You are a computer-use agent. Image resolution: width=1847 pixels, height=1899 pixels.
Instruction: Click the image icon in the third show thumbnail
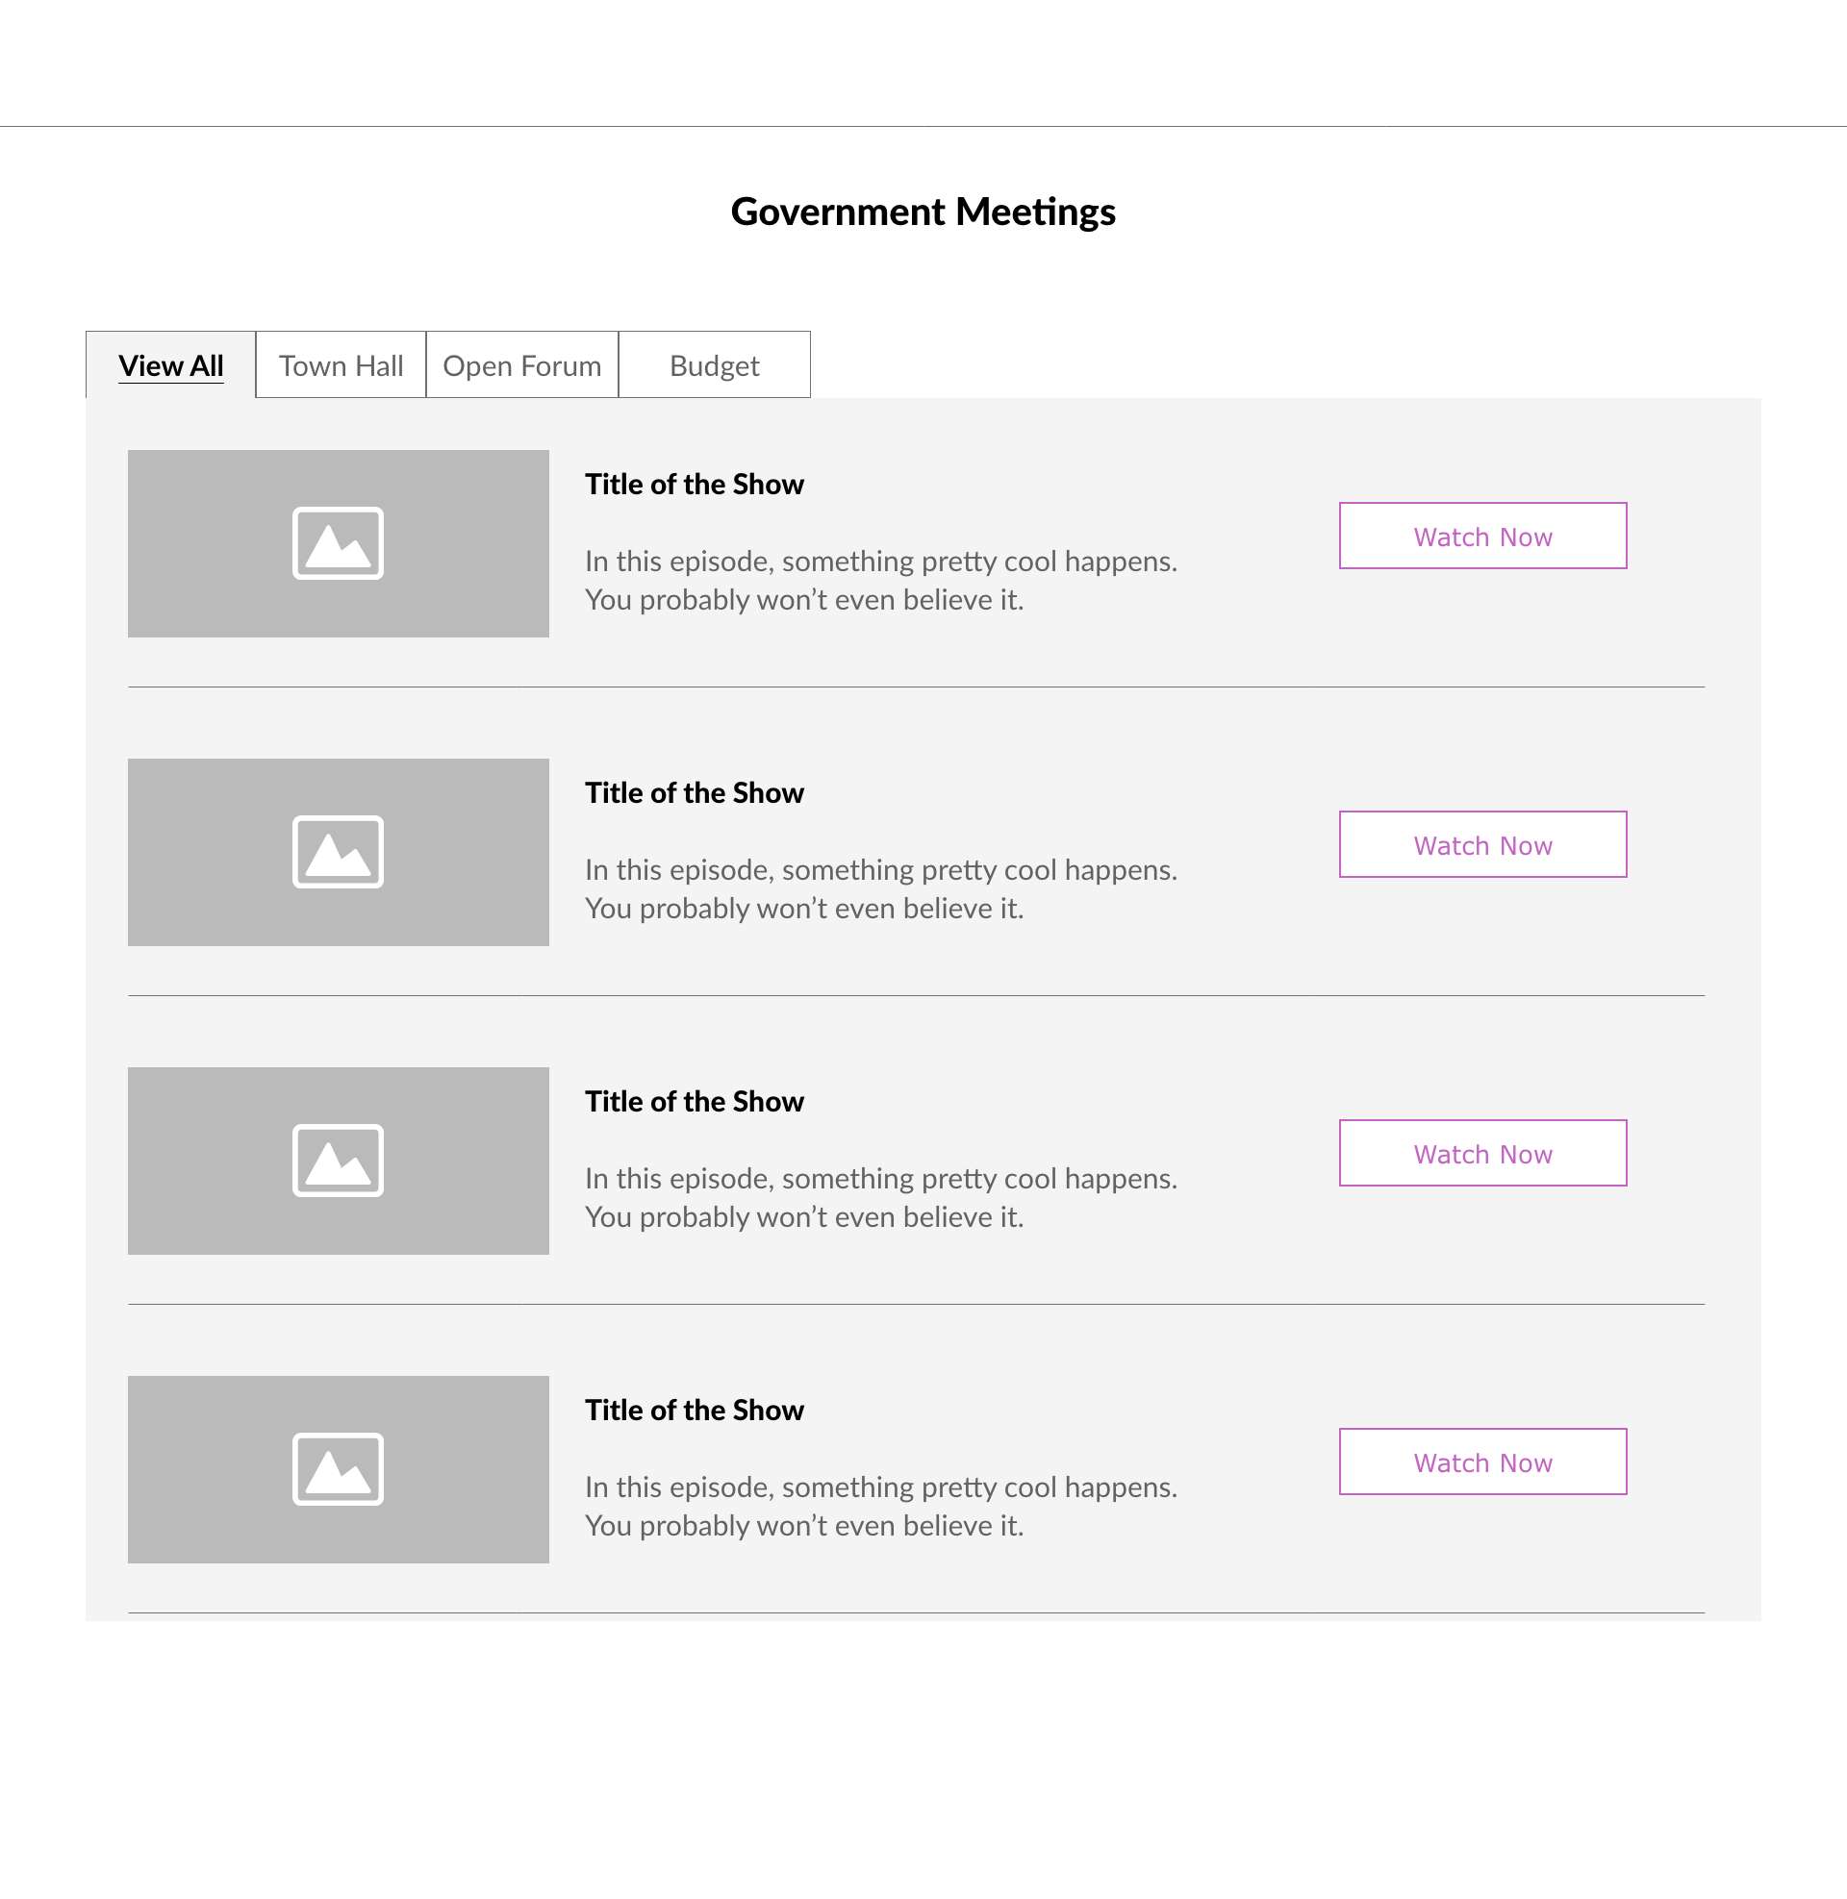pyautogui.click(x=338, y=1161)
